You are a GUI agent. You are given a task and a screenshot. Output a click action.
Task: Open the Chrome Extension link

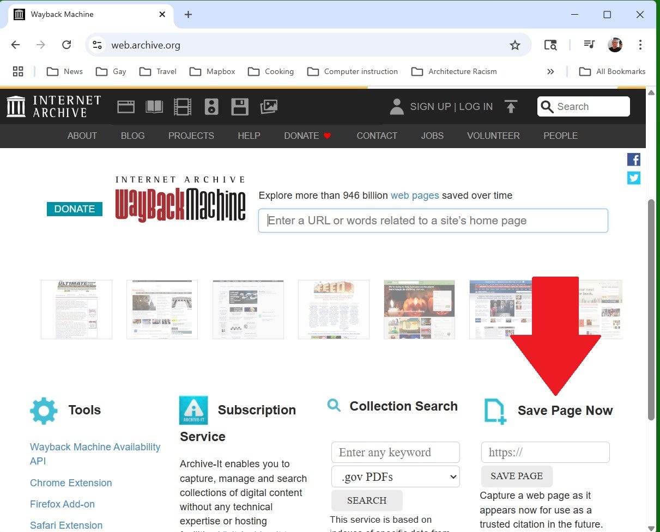(71, 483)
